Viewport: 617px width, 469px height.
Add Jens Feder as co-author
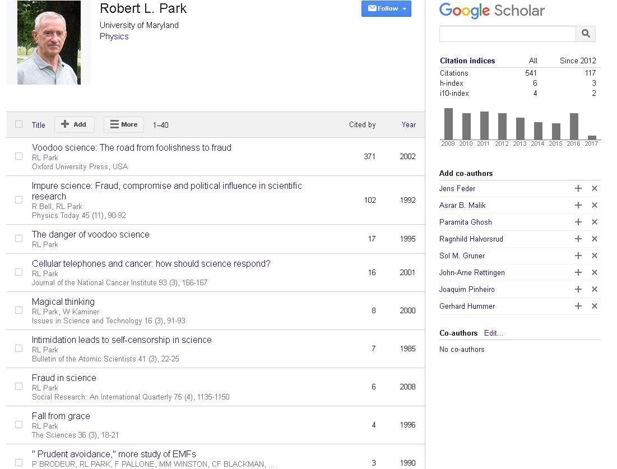point(578,188)
